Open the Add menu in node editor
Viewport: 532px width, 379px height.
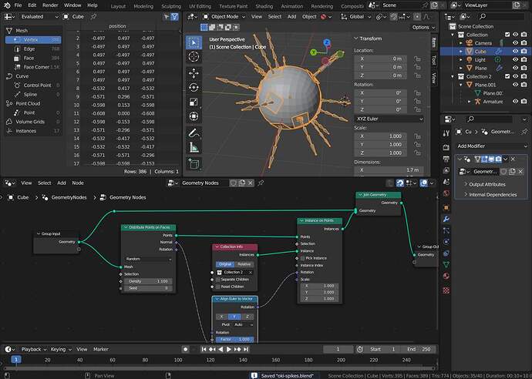click(x=62, y=183)
